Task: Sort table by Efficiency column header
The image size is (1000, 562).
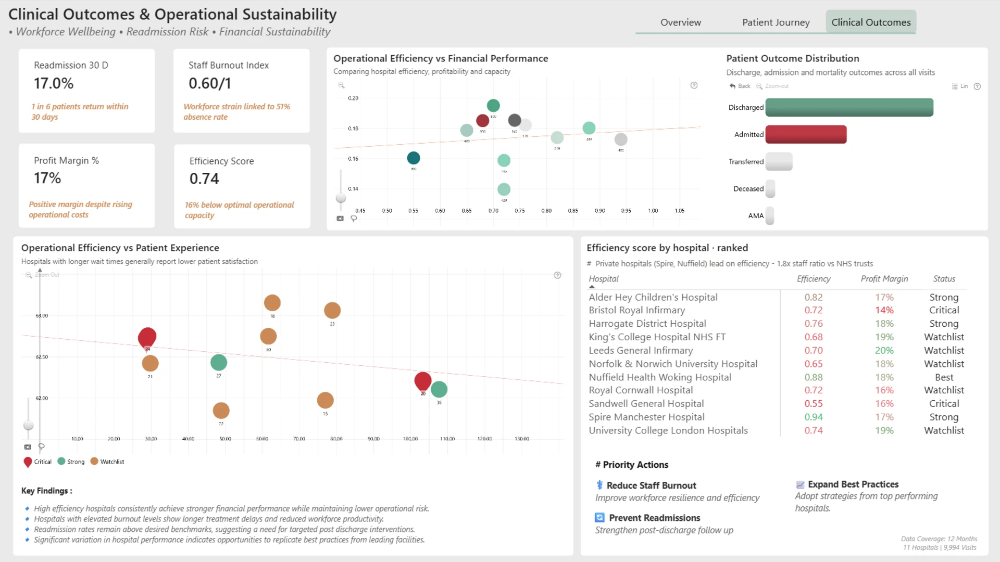Action: click(x=814, y=279)
